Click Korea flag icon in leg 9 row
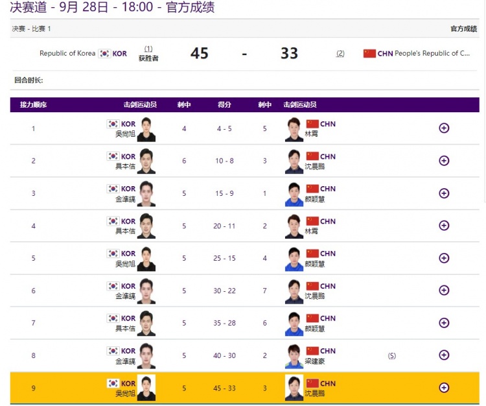Image resolution: width=486 pixels, height=406 pixels. click(113, 383)
